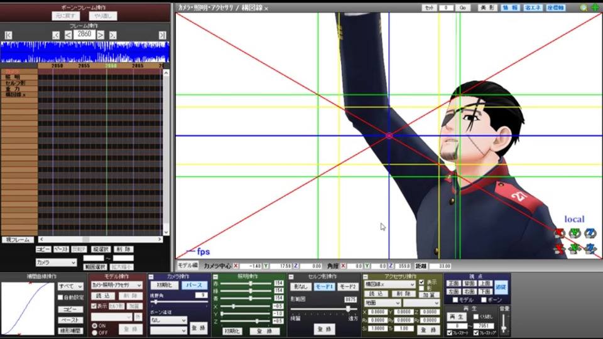Open the empty dropdown below なし

point(168,330)
